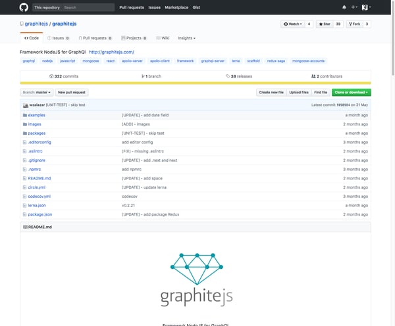Open the graphitejs repository name link
Image resolution: width=395 pixels, height=326 pixels.
click(65, 24)
